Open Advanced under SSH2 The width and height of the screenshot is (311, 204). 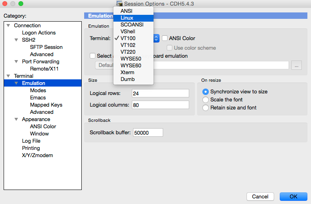(42, 55)
